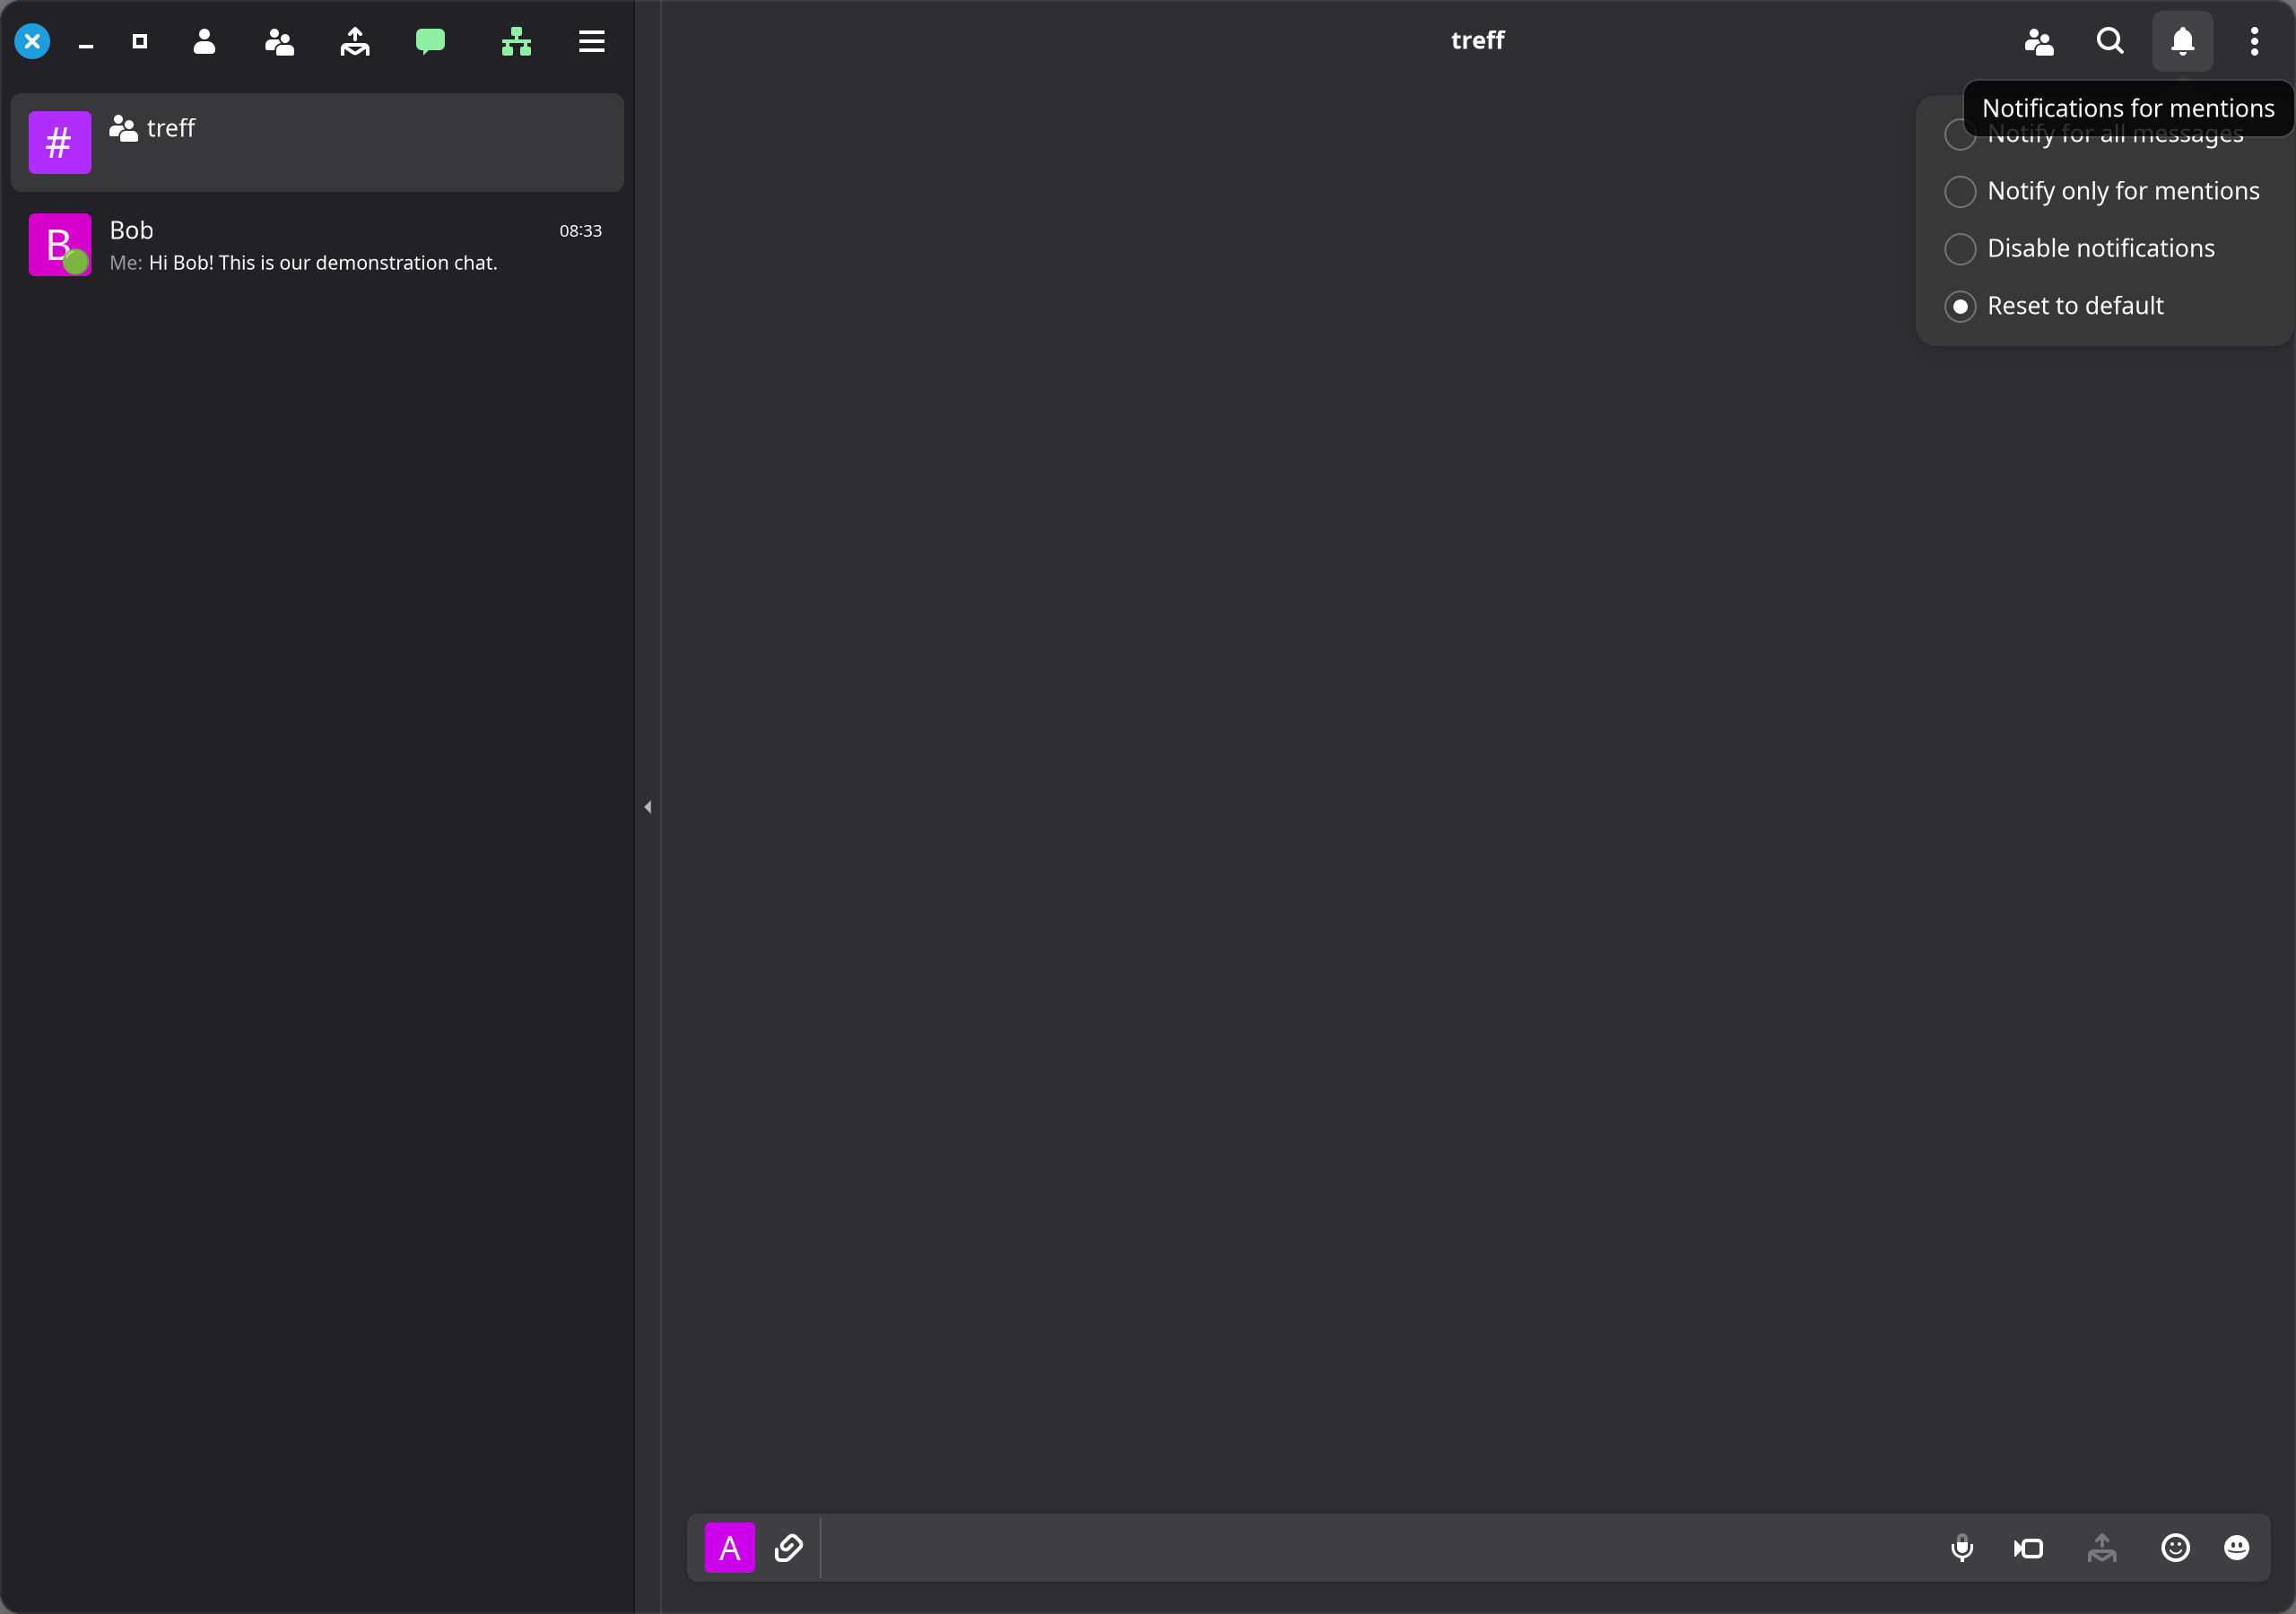Open the share/transfers icon in the left toolbar

click(355, 41)
